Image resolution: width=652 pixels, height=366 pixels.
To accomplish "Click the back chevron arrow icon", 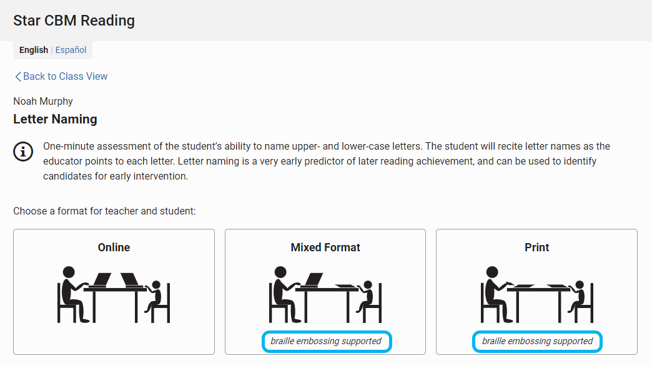I will click(18, 76).
